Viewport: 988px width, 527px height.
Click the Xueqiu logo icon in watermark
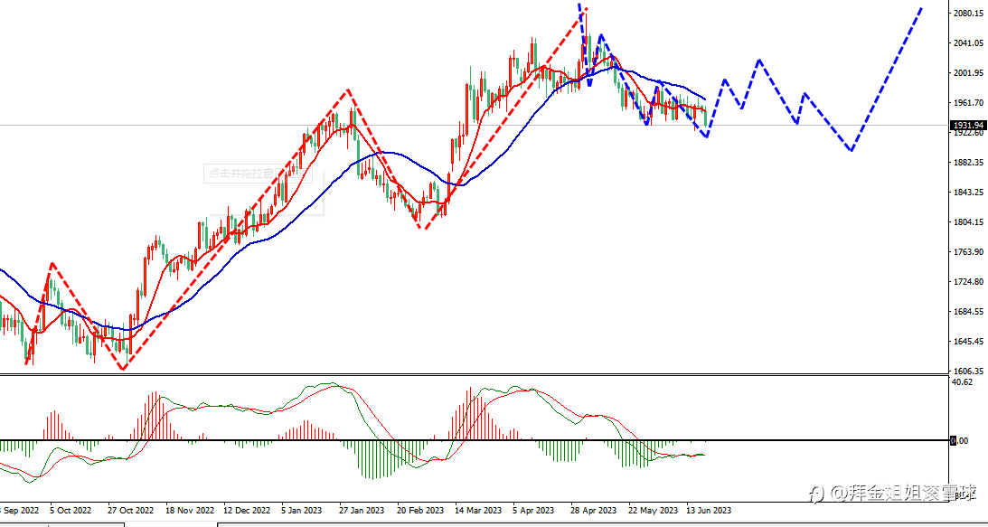tap(818, 493)
